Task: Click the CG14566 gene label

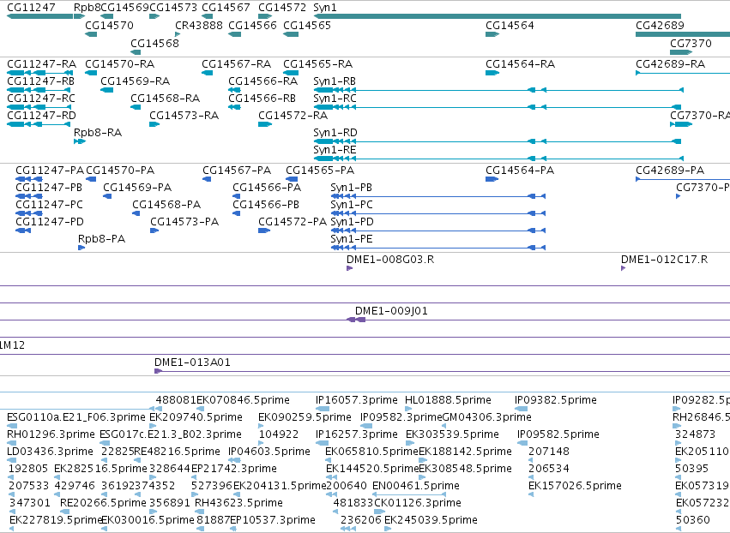Action: tap(252, 25)
